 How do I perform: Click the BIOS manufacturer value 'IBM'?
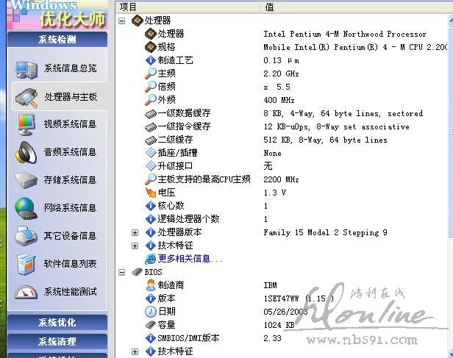click(x=271, y=285)
